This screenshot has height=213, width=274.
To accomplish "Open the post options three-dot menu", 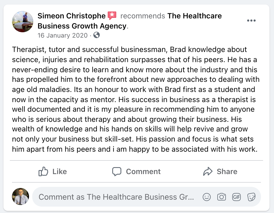I will [251, 21].
